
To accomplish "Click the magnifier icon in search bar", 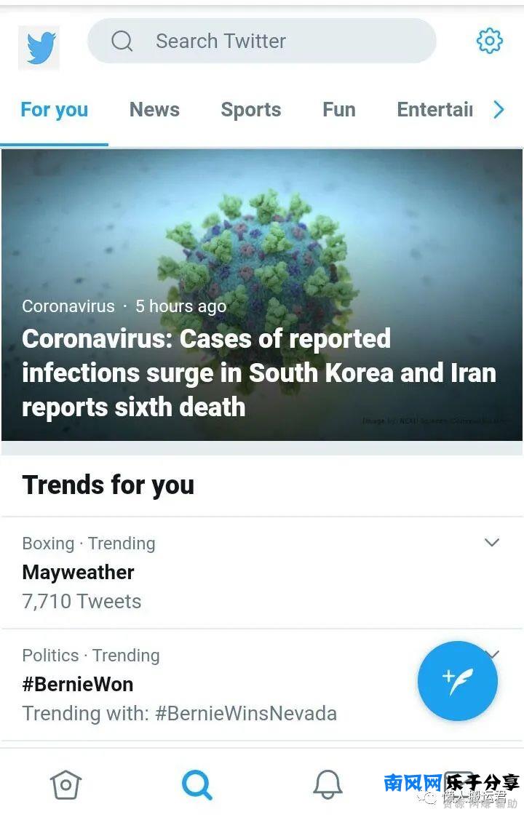I will [x=122, y=41].
